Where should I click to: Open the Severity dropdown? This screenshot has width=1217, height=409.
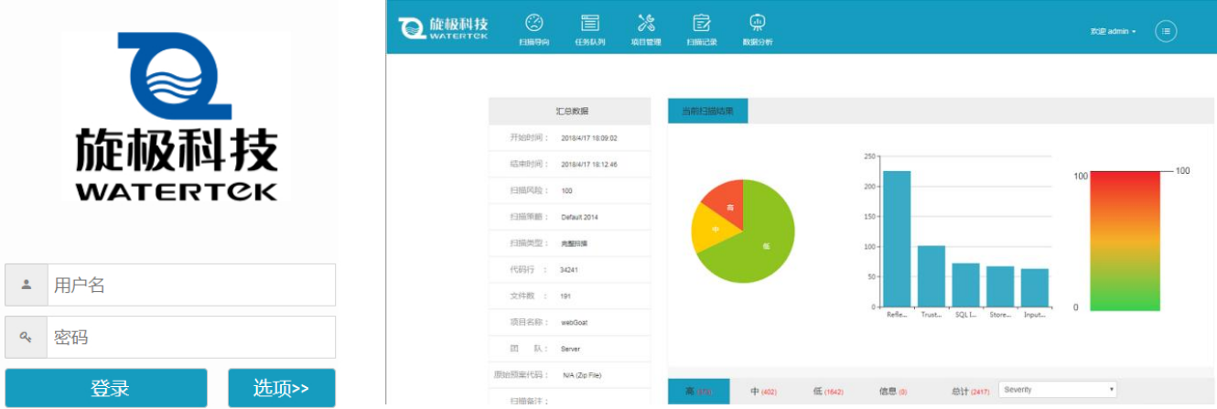click(1058, 390)
